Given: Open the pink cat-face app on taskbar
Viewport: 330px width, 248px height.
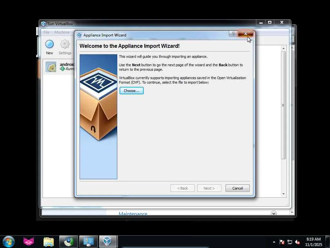Looking at the screenshot, I should pyautogui.click(x=29, y=242).
